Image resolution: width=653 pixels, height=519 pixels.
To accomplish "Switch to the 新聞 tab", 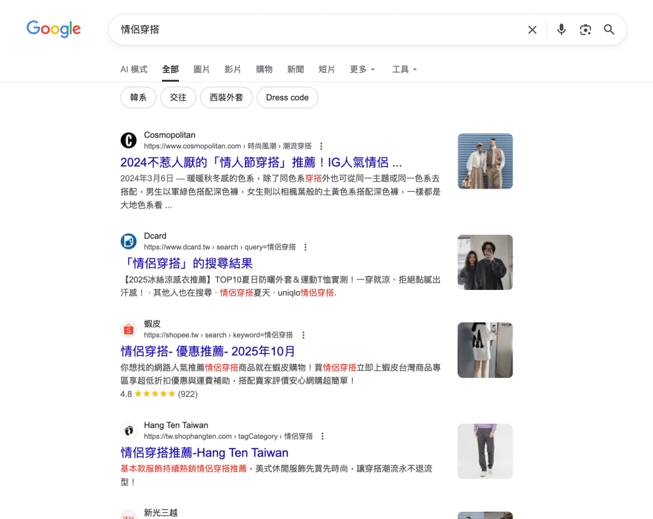I will [x=295, y=69].
